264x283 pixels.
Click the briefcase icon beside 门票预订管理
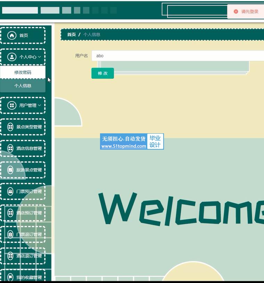10,191
